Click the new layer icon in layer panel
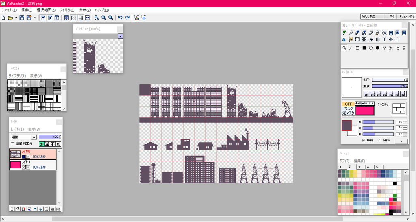The width and height of the screenshot is (416, 222). coord(12,209)
